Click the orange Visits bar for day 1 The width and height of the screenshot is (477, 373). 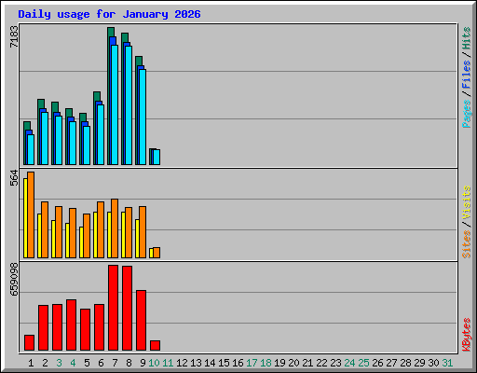click(x=31, y=214)
